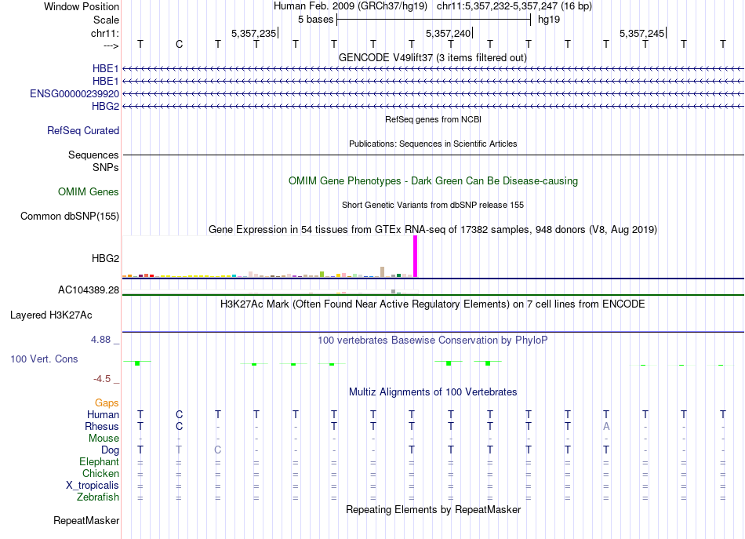This screenshot has width=745, height=539.
Task: Click the 'RefSeq genes from NCBI' title
Action: coord(433,119)
